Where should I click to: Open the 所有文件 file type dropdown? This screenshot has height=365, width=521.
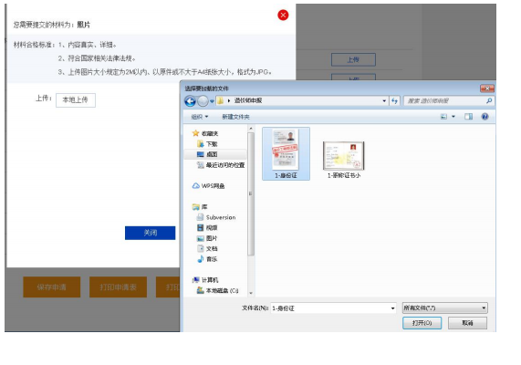tap(445, 308)
